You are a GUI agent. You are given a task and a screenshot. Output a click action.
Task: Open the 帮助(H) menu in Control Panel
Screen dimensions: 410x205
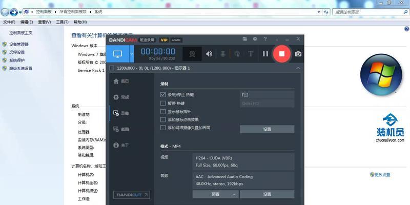coord(80,22)
